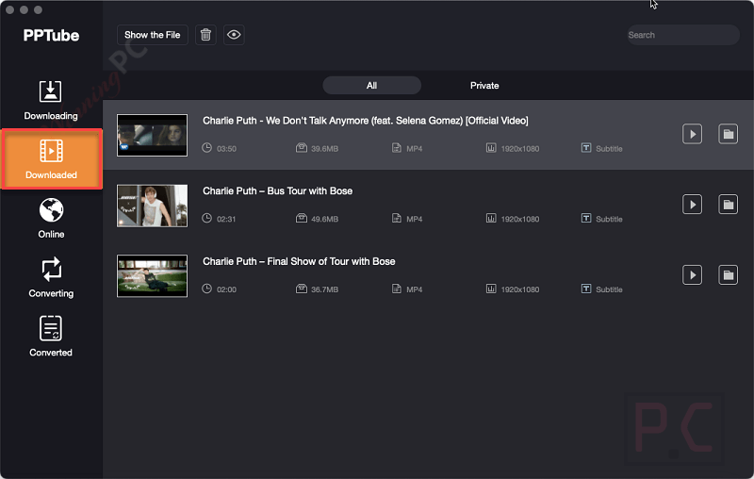Click title 'Charlie Puth – Bus Tour with Bose'

click(x=277, y=190)
